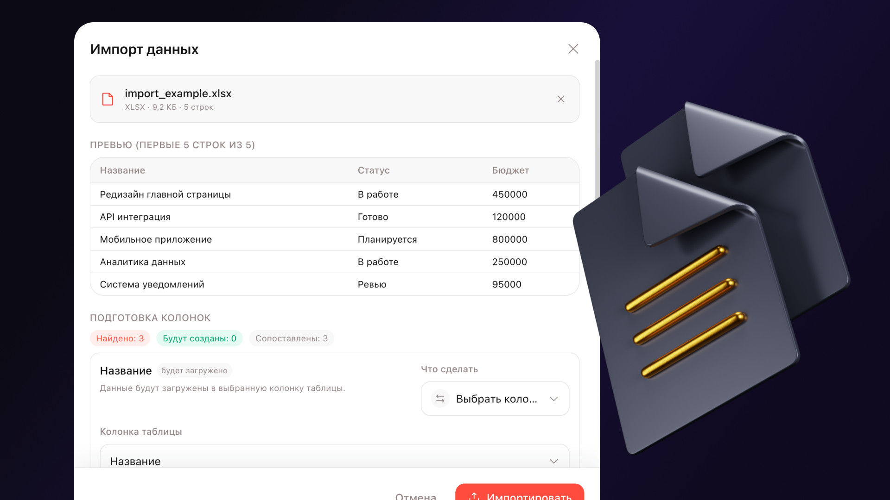The width and height of the screenshot is (890, 500).
Task: Click the В работе status for Аналитика данных
Action: [x=378, y=262]
